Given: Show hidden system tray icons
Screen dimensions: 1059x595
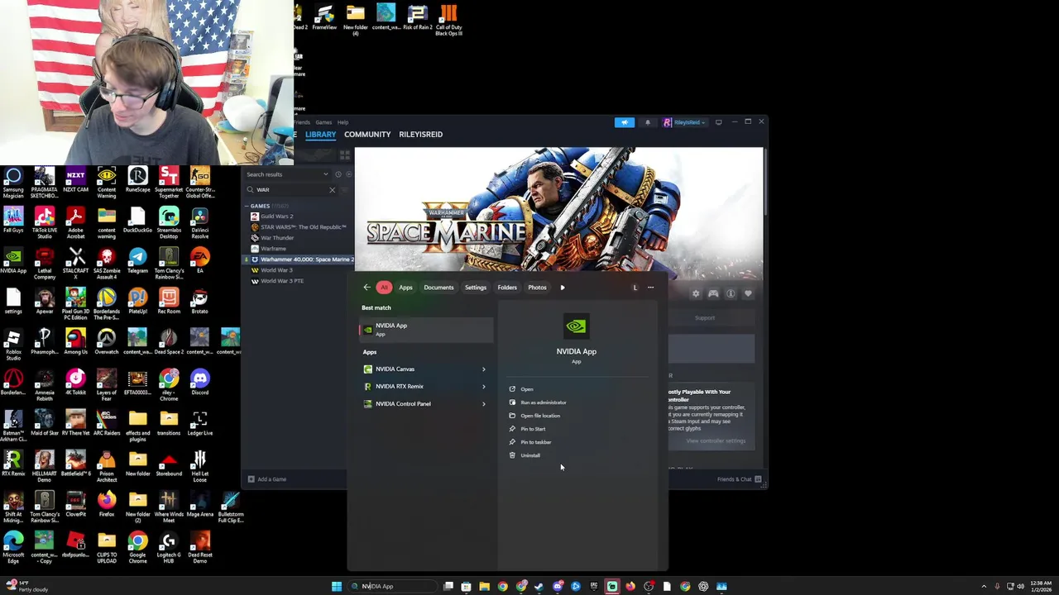Looking at the screenshot, I should (x=984, y=587).
